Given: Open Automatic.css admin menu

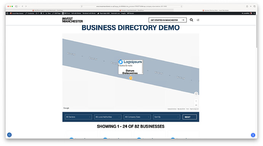Looking at the screenshot, I should coord(115,13).
